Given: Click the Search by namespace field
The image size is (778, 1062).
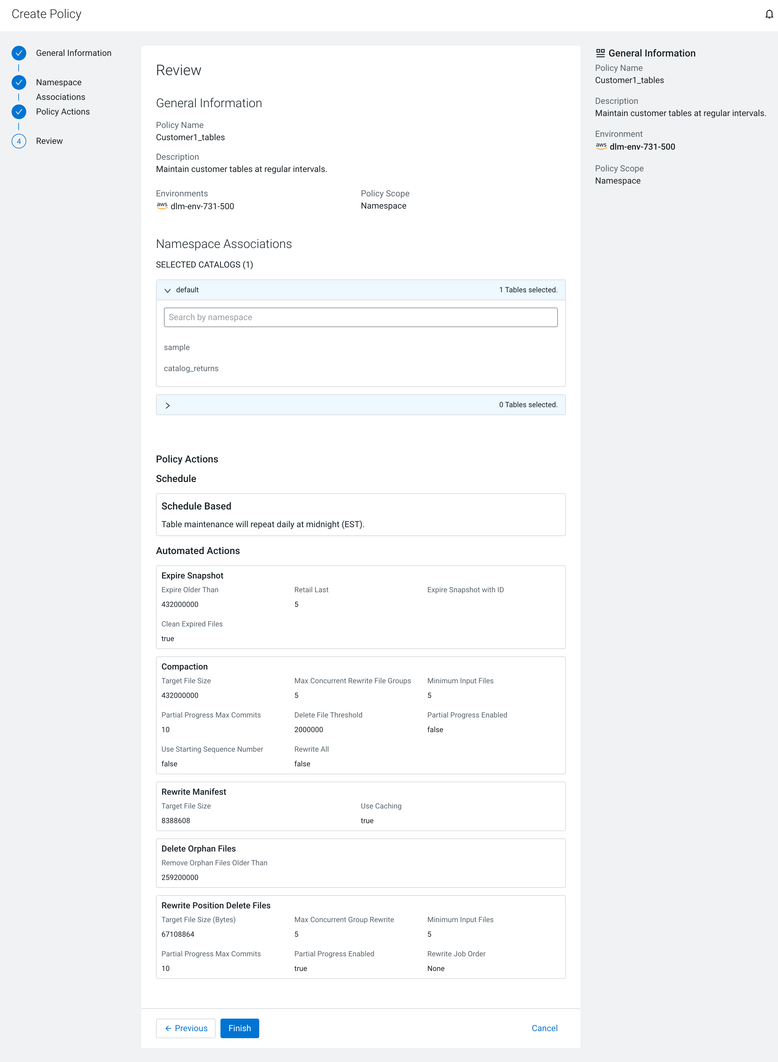Looking at the screenshot, I should pyautogui.click(x=360, y=317).
